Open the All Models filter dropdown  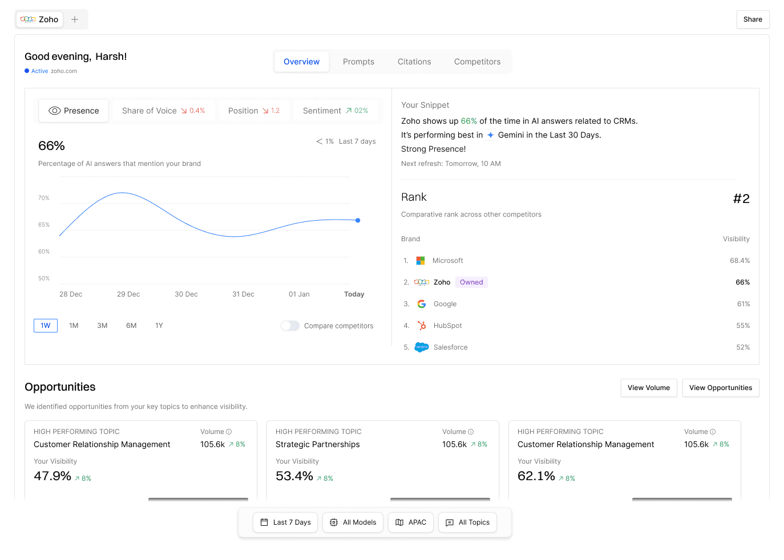pyautogui.click(x=353, y=522)
